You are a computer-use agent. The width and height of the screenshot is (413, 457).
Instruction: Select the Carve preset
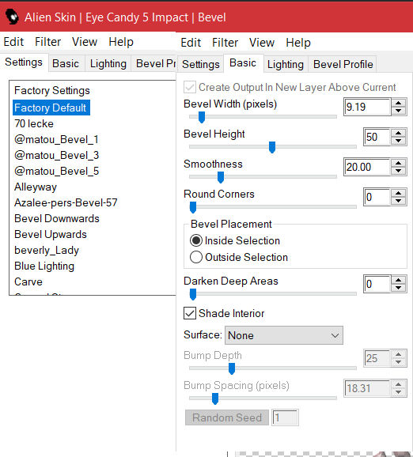coord(28,281)
